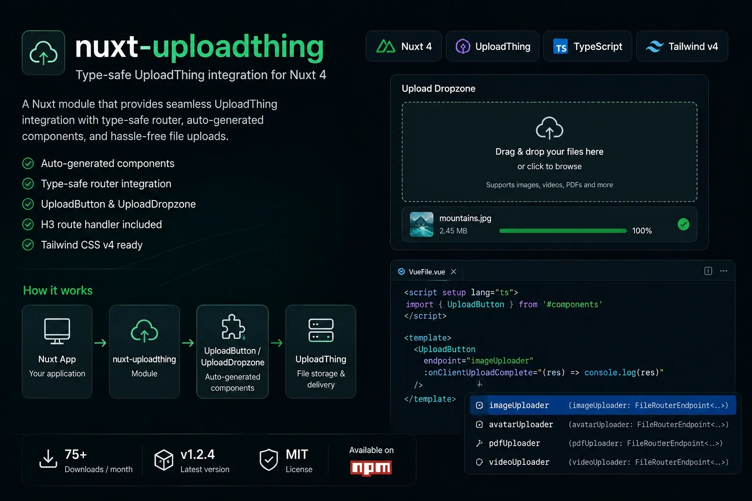Click green upload-complete check for mountains.jpg
The height and width of the screenshot is (501, 752).
(683, 224)
